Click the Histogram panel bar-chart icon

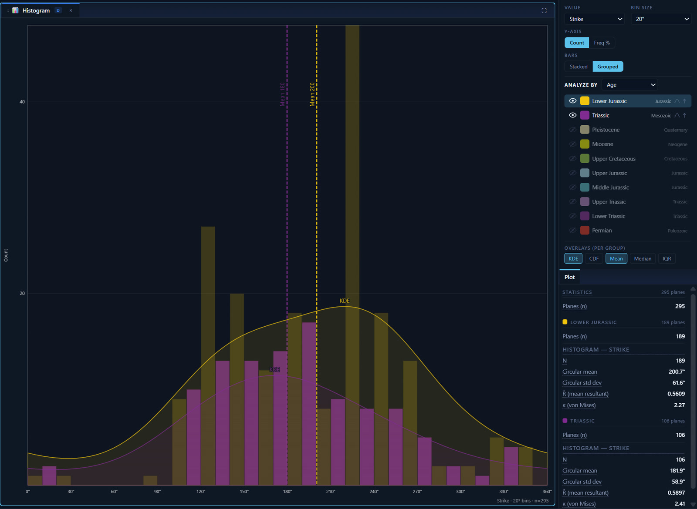click(x=15, y=10)
